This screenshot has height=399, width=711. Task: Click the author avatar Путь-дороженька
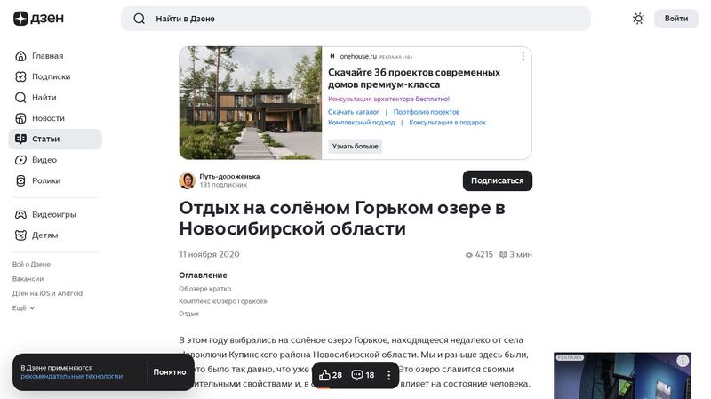pos(188,180)
